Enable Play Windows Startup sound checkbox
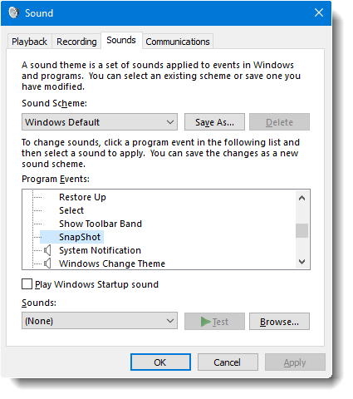This screenshot has height=399, width=353. pos(27,284)
